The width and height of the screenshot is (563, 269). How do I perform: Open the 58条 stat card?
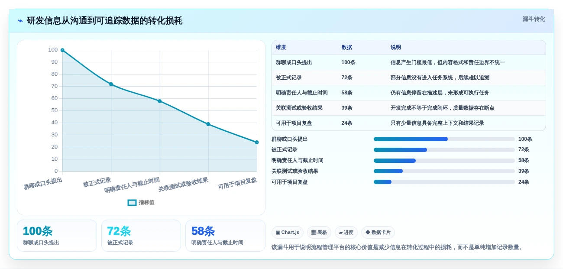tap(225, 236)
